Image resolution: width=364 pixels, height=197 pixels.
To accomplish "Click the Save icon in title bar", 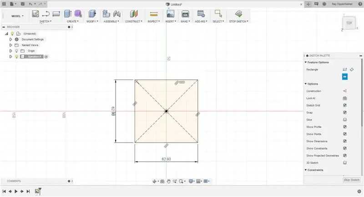I will pos(22,4).
